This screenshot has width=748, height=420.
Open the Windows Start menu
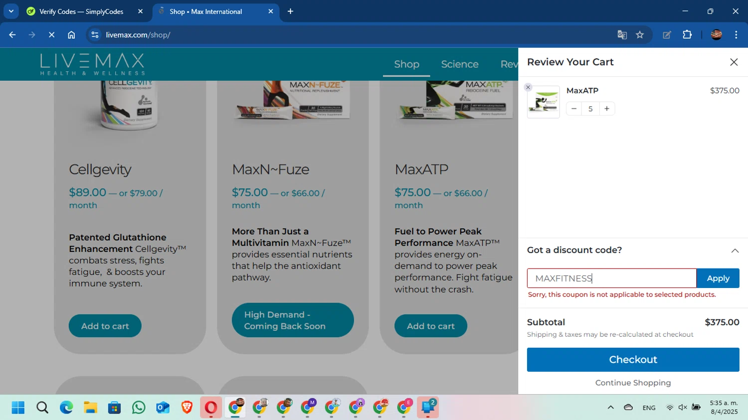click(18, 408)
